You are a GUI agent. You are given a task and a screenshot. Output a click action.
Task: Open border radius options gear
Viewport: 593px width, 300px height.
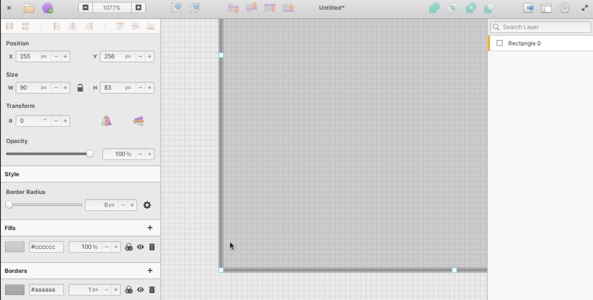pos(147,205)
